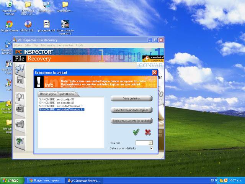245x184 pixels.
Task: Cancel with the red X icon
Action: coord(148,132)
